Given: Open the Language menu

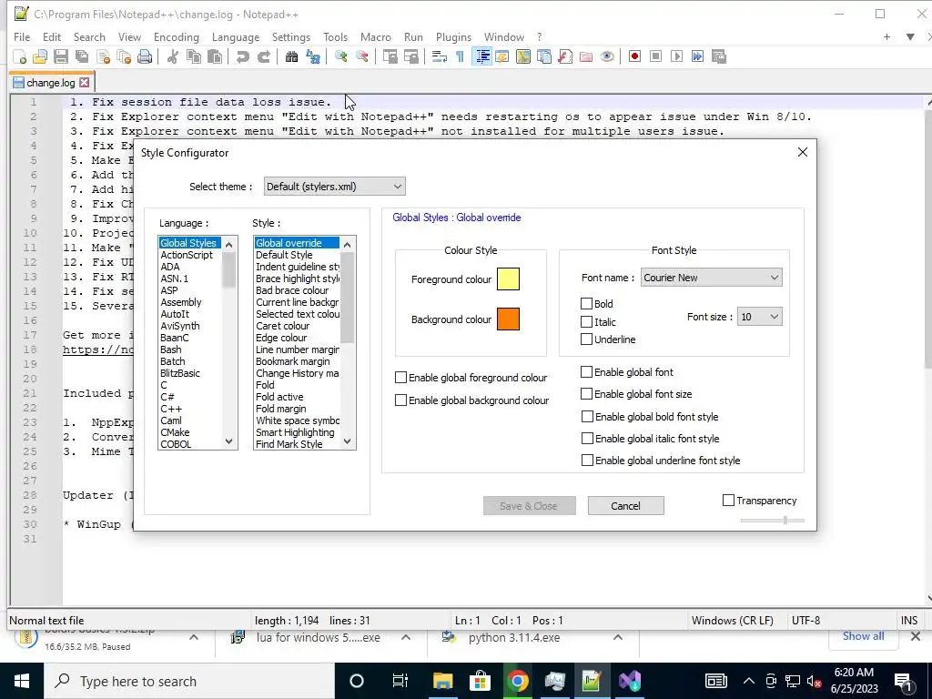Looking at the screenshot, I should [x=236, y=36].
